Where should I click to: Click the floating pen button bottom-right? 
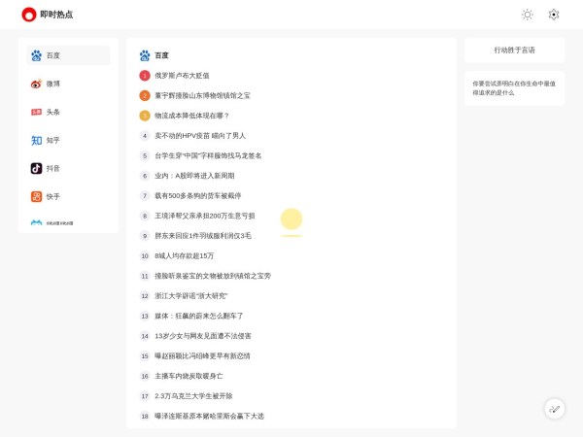[x=554, y=409]
